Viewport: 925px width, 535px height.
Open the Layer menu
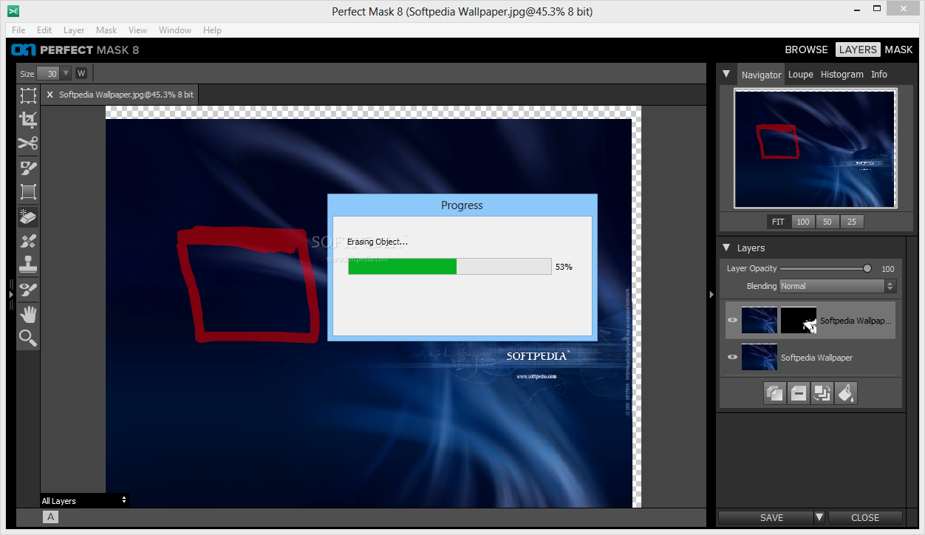[x=74, y=30]
